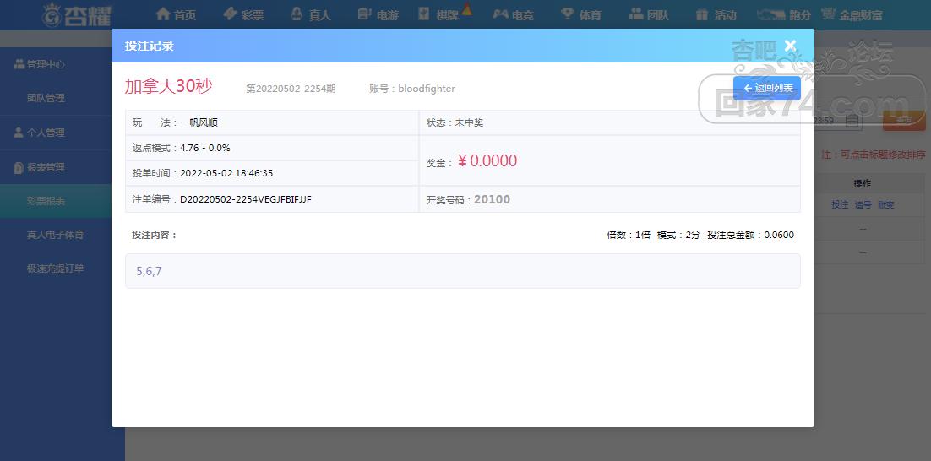Select 彩票报表 in sidebar

[56, 201]
